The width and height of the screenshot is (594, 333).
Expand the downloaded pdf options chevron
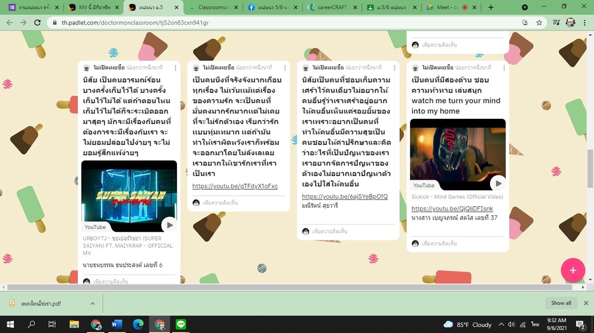(93, 304)
